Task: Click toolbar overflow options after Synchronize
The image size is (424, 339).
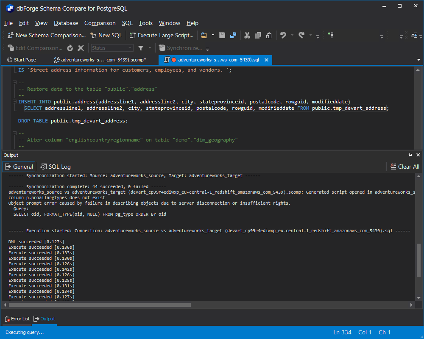Action: pyautogui.click(x=207, y=49)
